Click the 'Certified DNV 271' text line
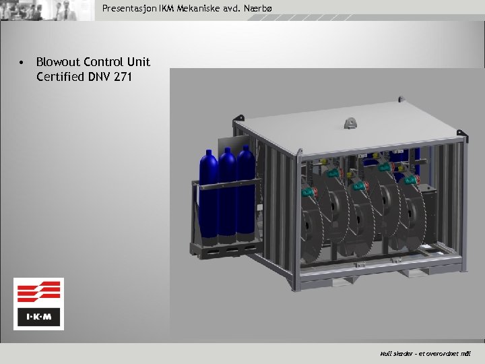485x364 pixels. tap(84, 77)
